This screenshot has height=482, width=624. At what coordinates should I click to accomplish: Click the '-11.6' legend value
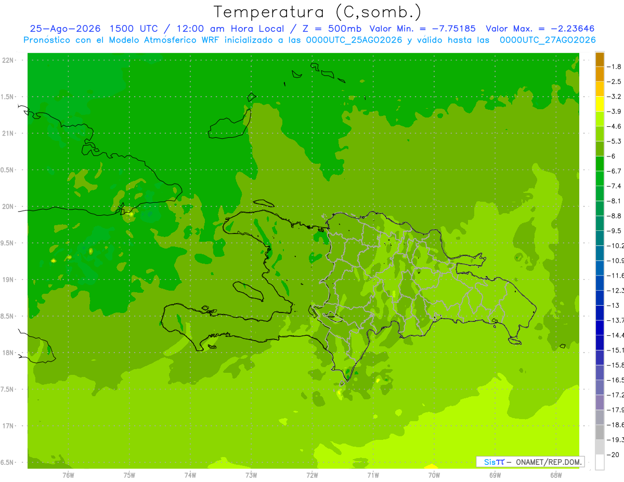pyautogui.click(x=615, y=275)
